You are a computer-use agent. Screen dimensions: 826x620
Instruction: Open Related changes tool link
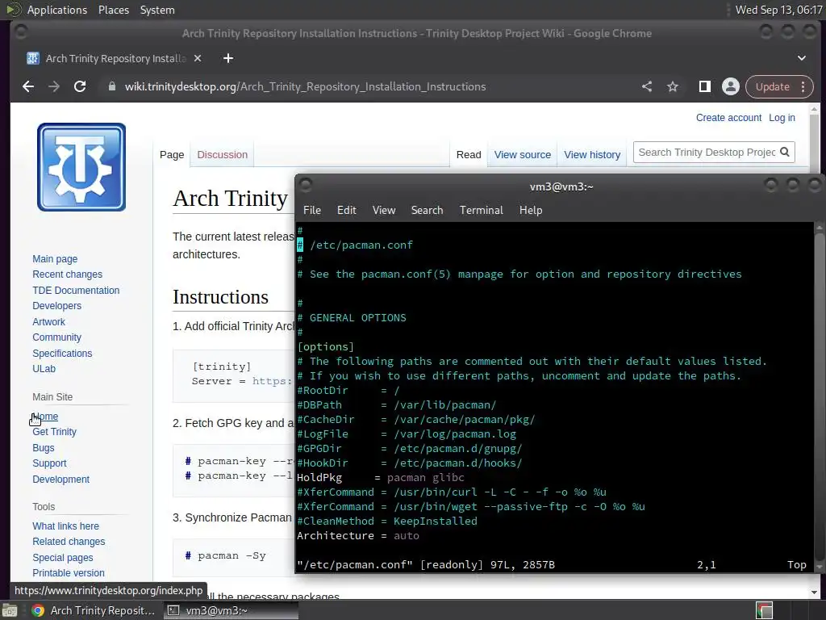pos(69,542)
